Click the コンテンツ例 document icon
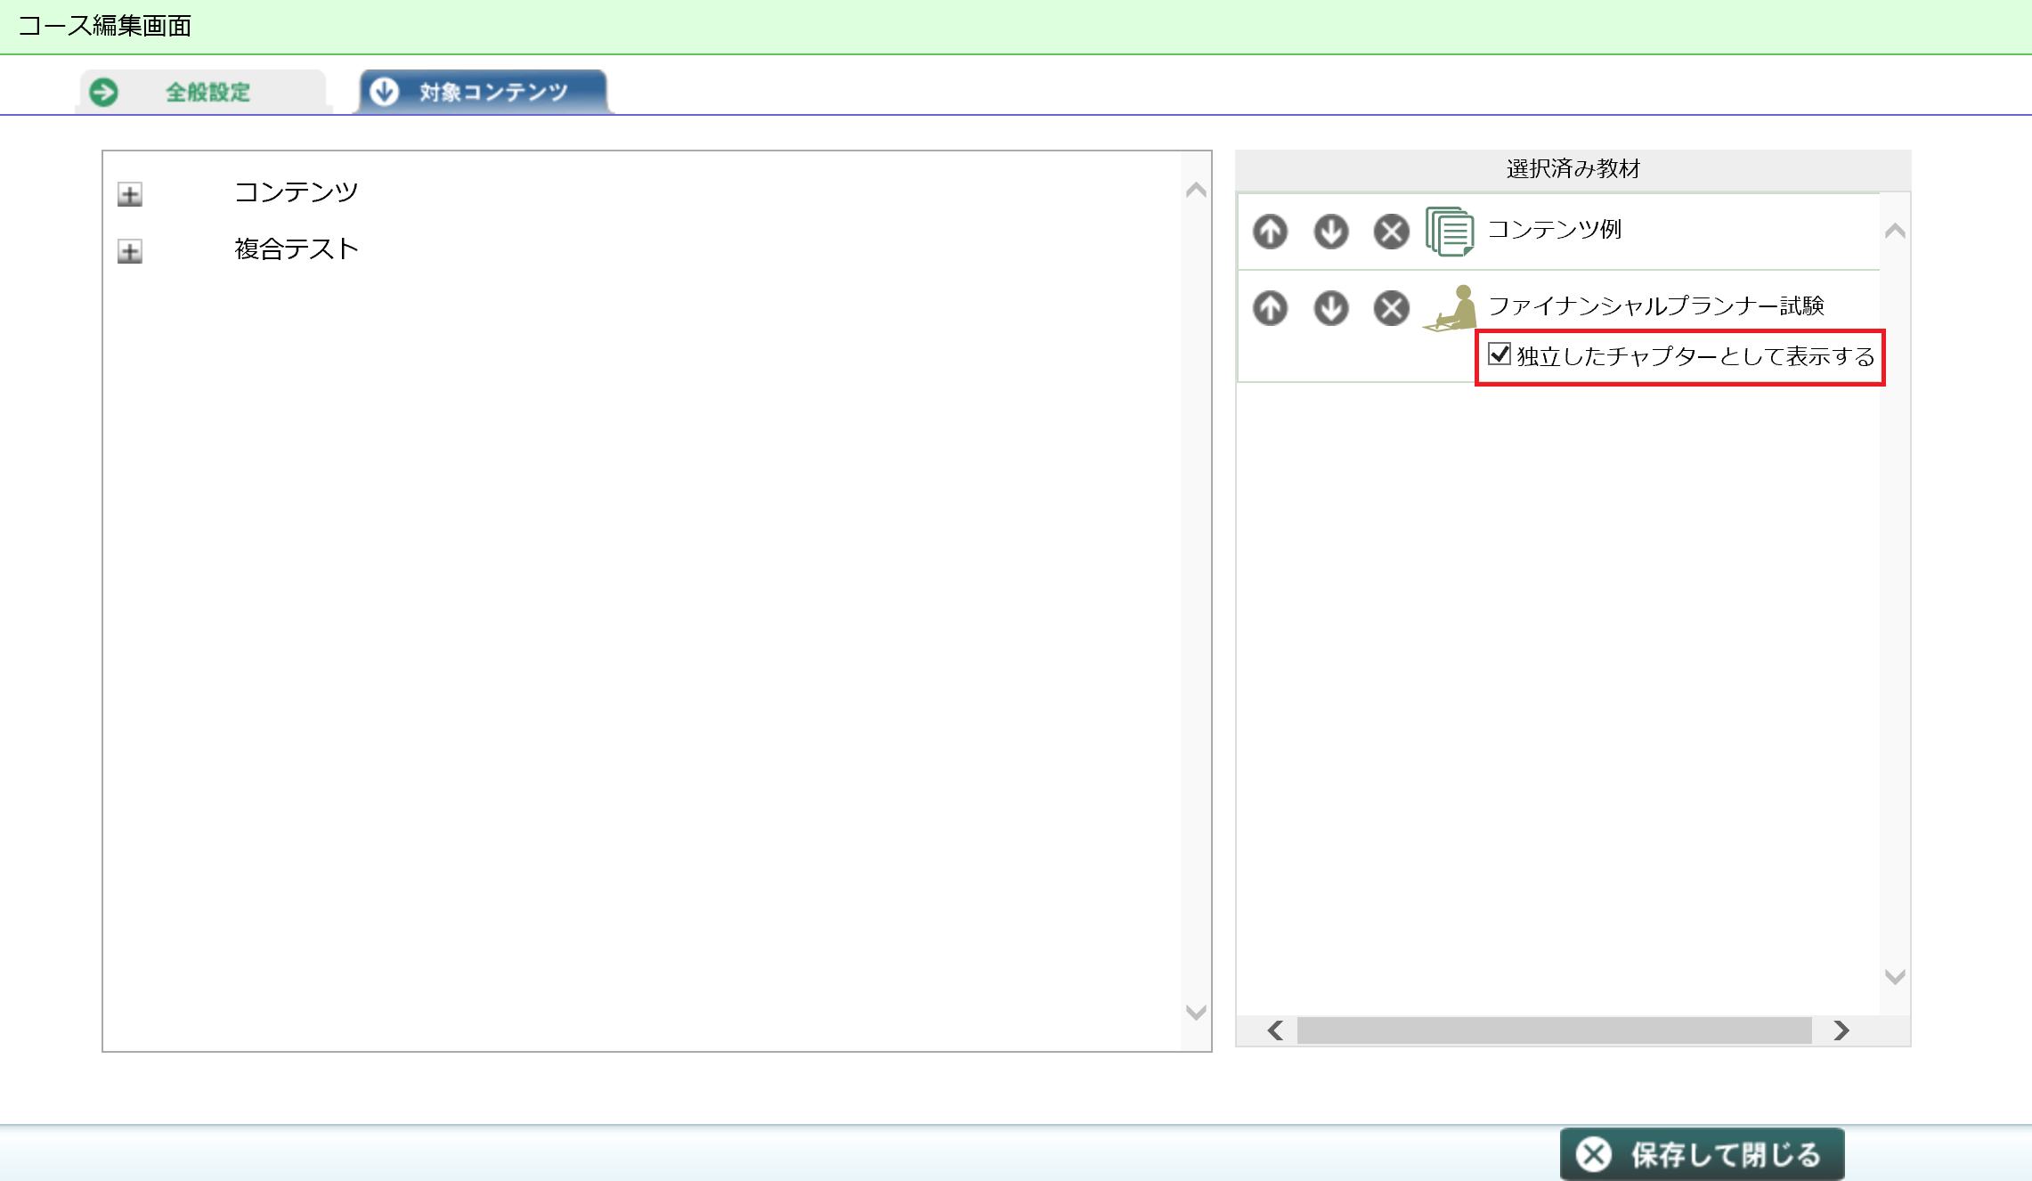Image resolution: width=2032 pixels, height=1181 pixels. pyautogui.click(x=1450, y=232)
